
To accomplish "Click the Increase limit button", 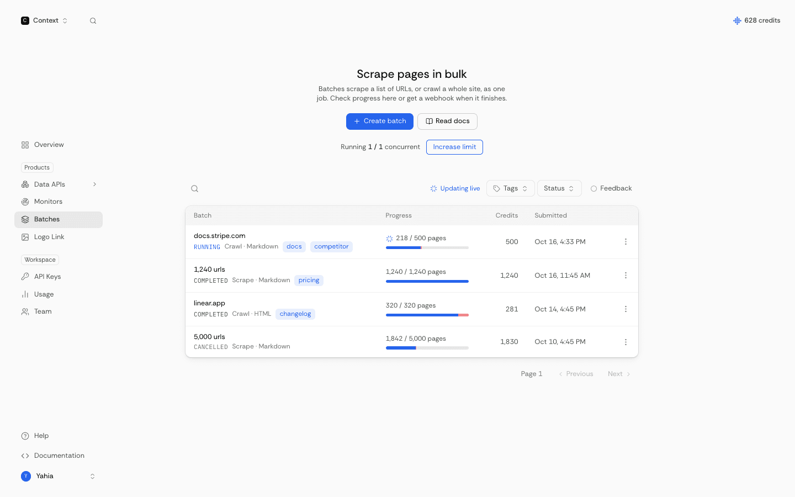I will tap(454, 147).
